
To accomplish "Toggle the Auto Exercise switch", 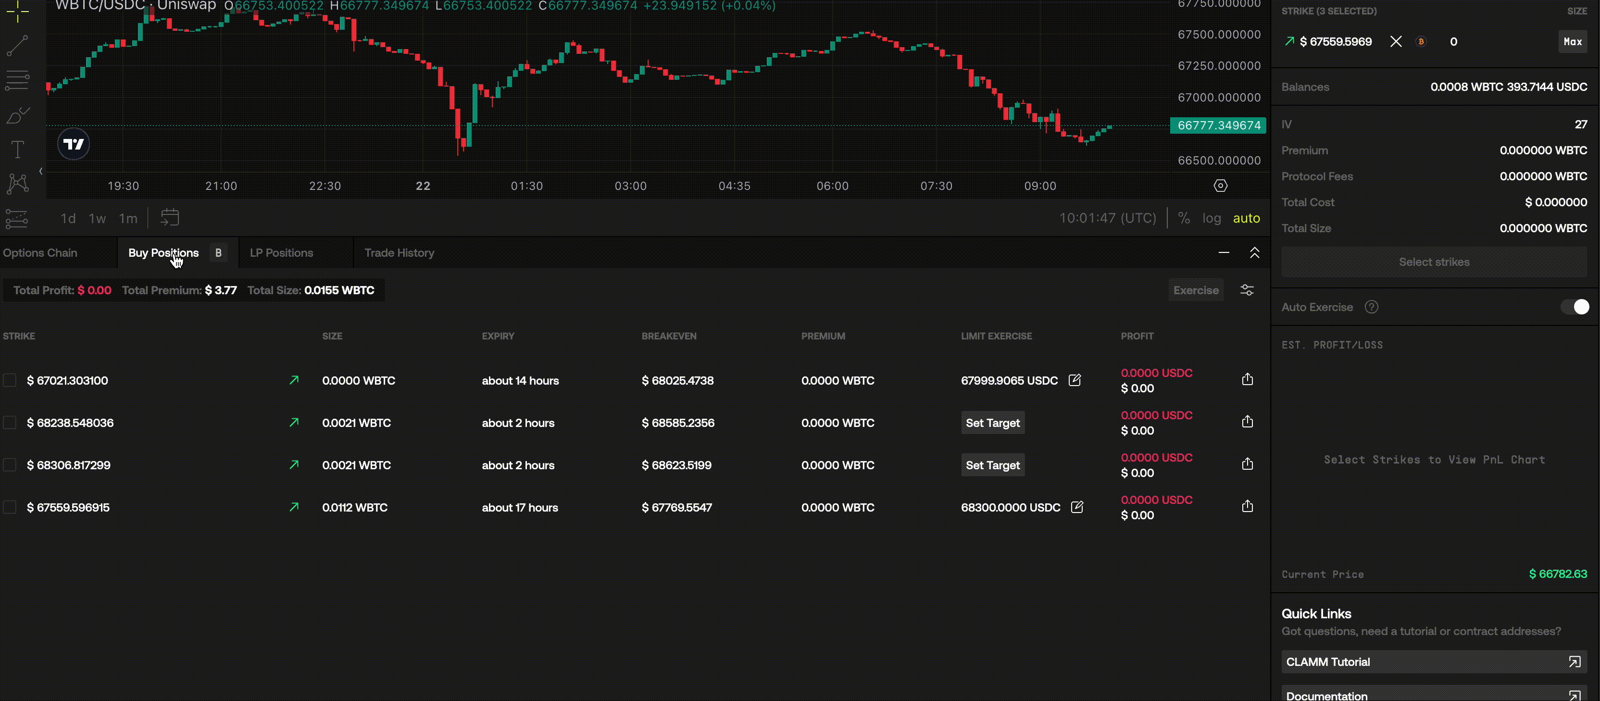I will point(1575,307).
